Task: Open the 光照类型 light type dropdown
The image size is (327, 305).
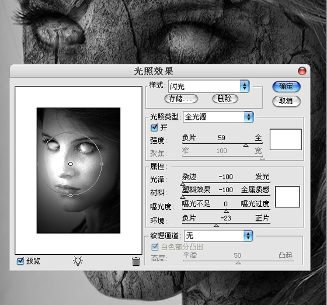Action: 218,117
